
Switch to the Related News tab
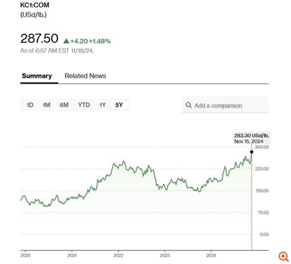click(x=85, y=76)
